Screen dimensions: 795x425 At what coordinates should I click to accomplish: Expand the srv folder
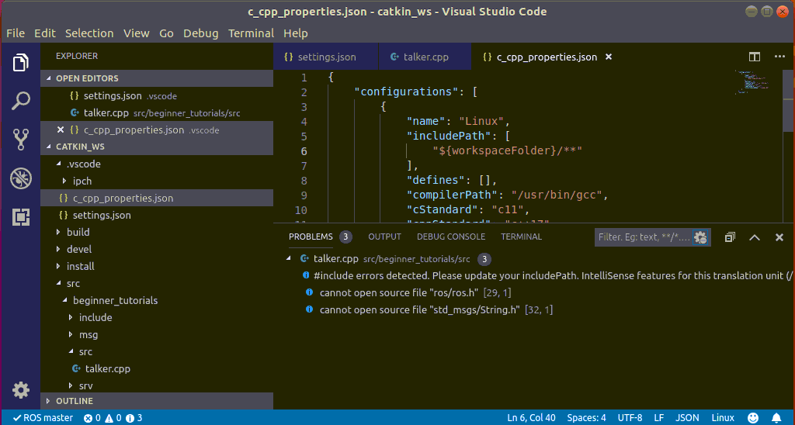pyautogui.click(x=71, y=386)
